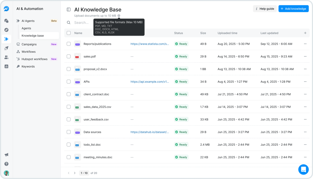The width and height of the screenshot is (313, 179).
Task: Open Hubspot workflows menu item
Action: point(37,59)
